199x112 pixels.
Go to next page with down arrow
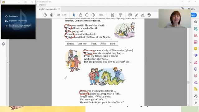click(52, 15)
